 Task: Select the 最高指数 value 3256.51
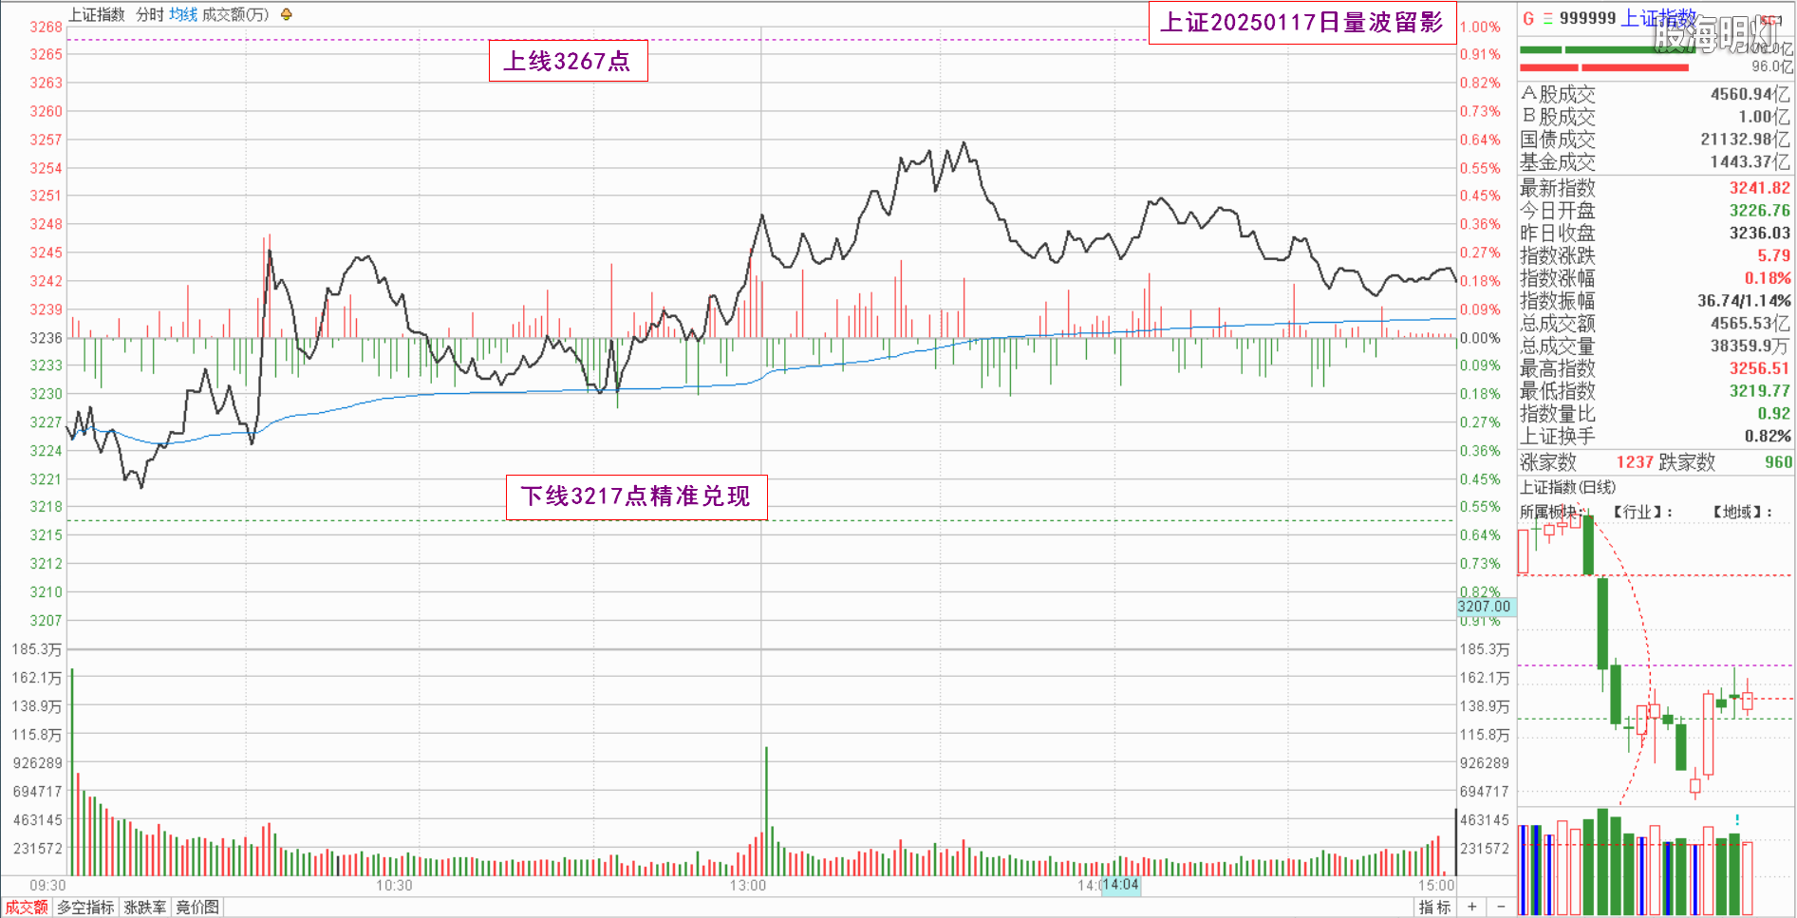tap(1759, 368)
